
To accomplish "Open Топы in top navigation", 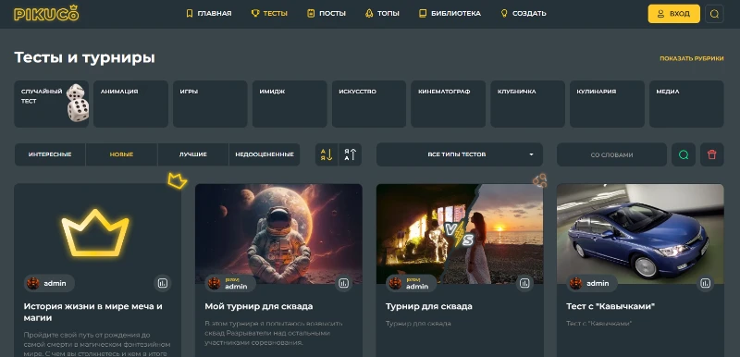I will point(382,14).
